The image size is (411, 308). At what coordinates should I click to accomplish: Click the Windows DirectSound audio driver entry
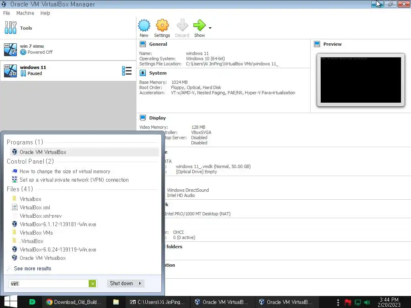click(x=188, y=190)
